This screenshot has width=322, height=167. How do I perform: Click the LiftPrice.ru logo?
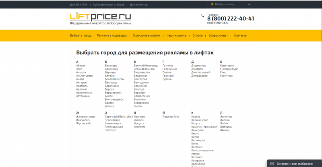[x=100, y=19]
